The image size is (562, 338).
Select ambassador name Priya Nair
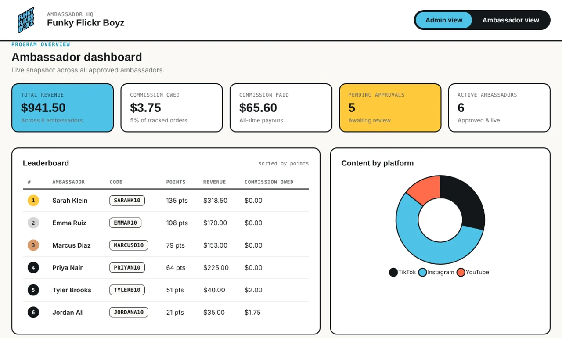click(67, 268)
